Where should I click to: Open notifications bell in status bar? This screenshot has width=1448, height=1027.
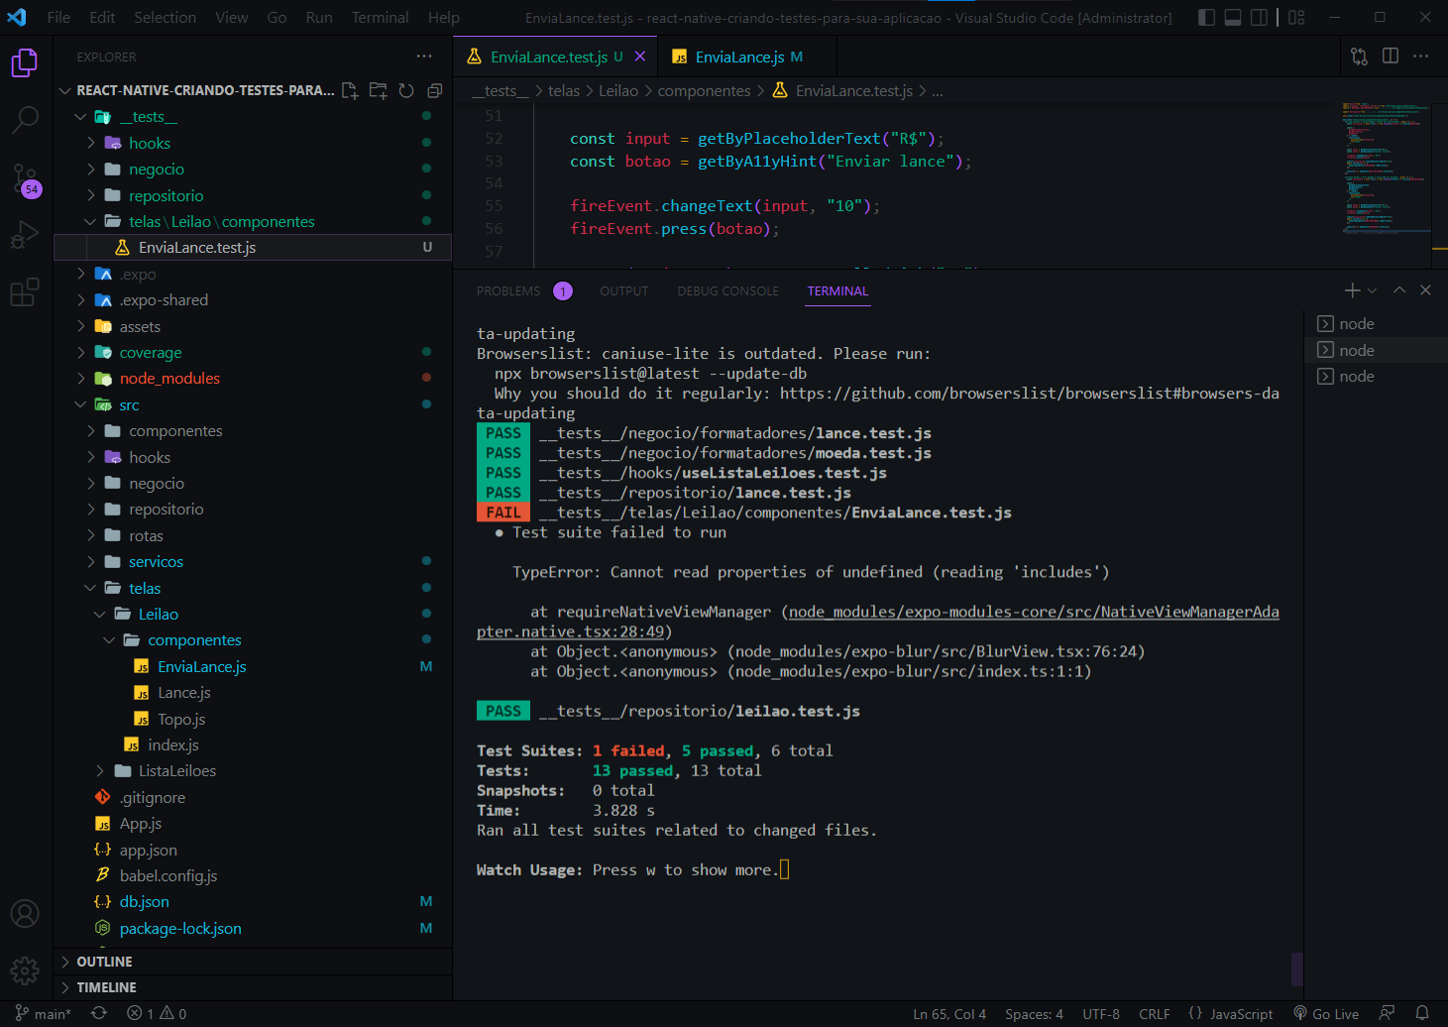tap(1422, 1013)
